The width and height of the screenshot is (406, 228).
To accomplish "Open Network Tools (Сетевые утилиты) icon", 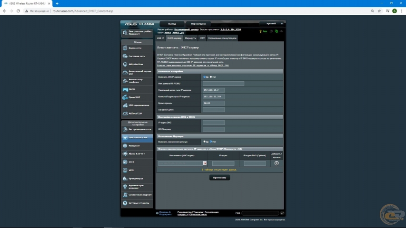I will [x=125, y=203].
